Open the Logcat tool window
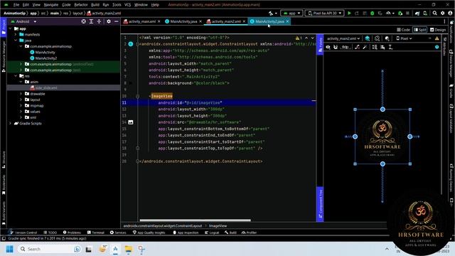This screenshot has width=455, height=256. click(x=212, y=233)
